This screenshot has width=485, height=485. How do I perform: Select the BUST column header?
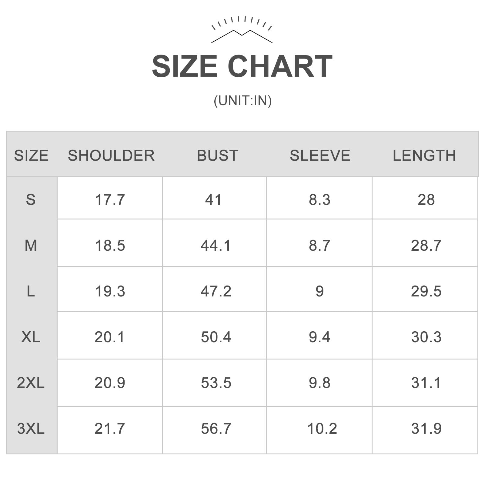coord(218,156)
